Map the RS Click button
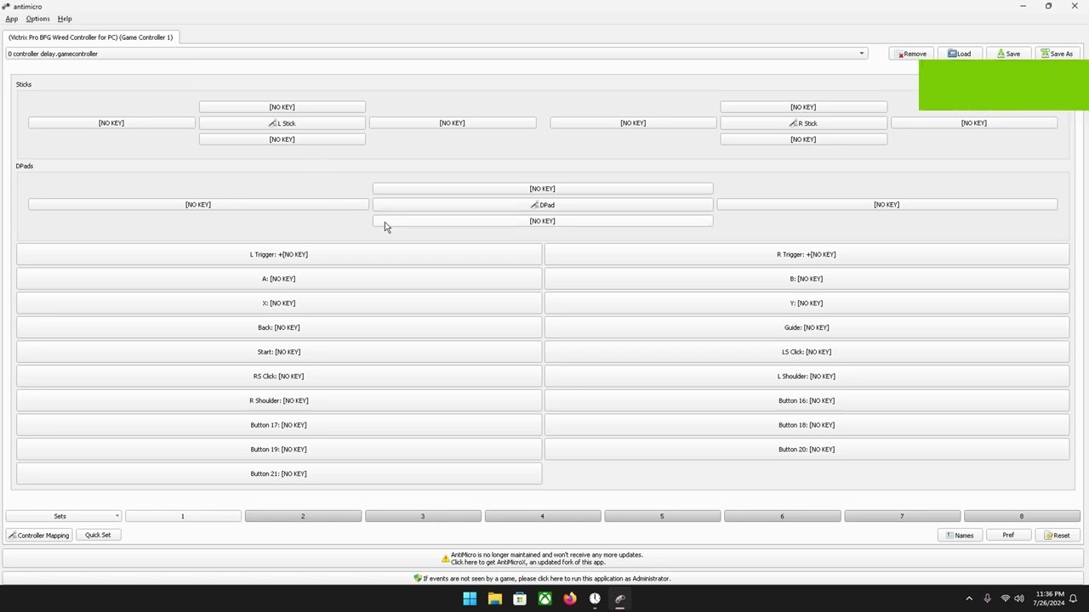 pos(279,377)
